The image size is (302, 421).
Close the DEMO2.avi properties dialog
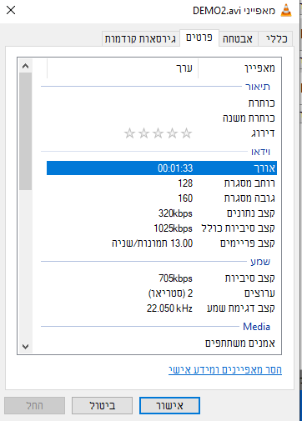coord(11,10)
